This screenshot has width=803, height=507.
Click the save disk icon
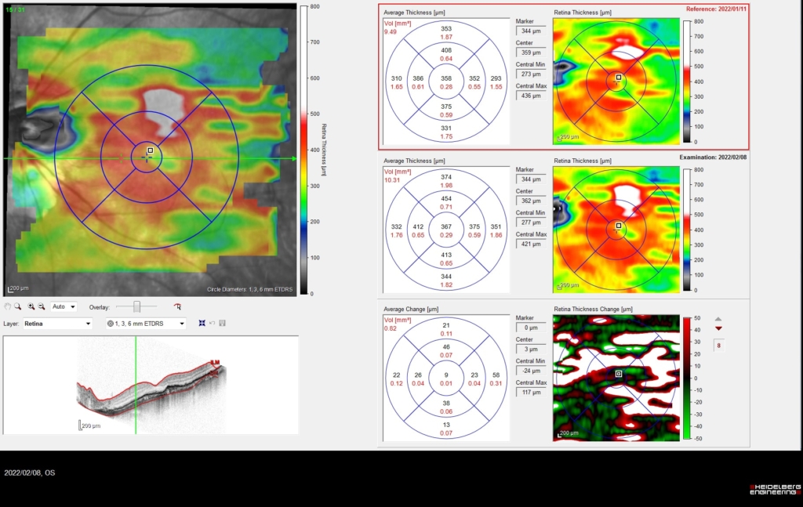coord(222,323)
